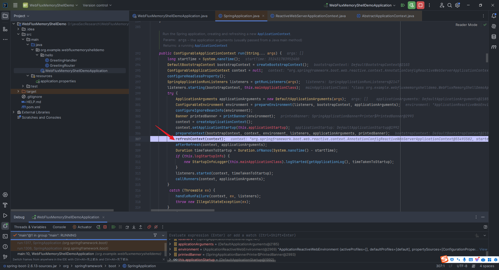Click Step Over in Debug toolbar
The width and height of the screenshot is (499, 270).
click(127, 227)
